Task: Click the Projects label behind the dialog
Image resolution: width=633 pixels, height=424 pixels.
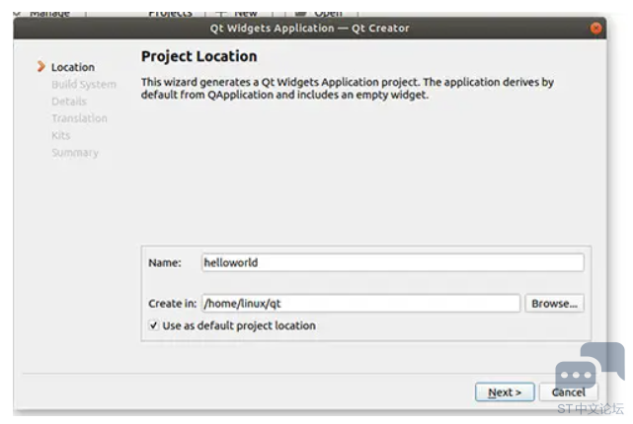Action: point(170,12)
